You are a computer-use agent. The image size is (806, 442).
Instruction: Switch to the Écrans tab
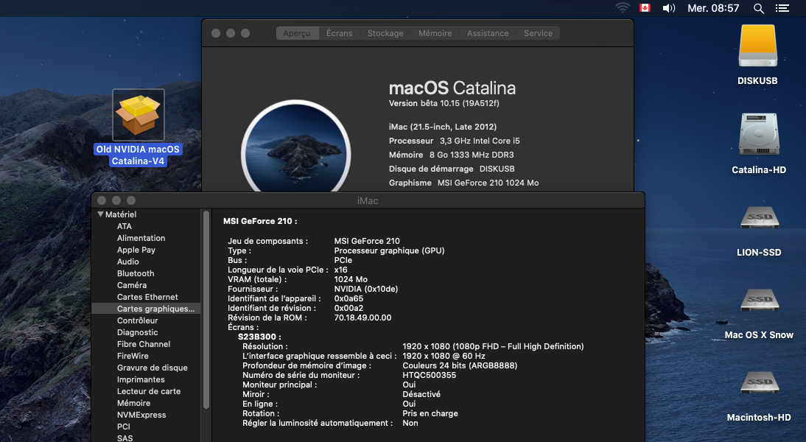[x=339, y=33]
